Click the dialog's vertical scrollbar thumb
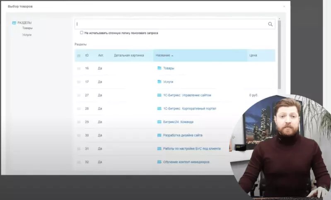The image size is (331, 200). [x=279, y=54]
